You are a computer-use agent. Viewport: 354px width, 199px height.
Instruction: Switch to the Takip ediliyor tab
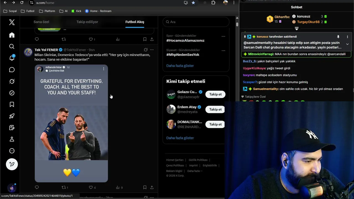tap(87, 22)
